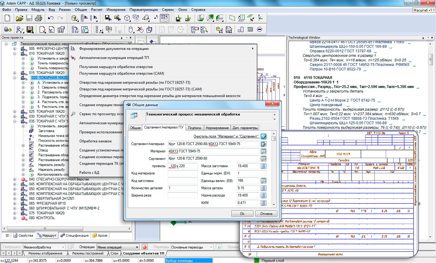Click the Undo arrow icon
The width and height of the screenshot is (436, 263).
coord(51,18)
